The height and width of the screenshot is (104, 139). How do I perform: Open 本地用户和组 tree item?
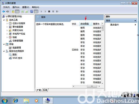(19, 34)
